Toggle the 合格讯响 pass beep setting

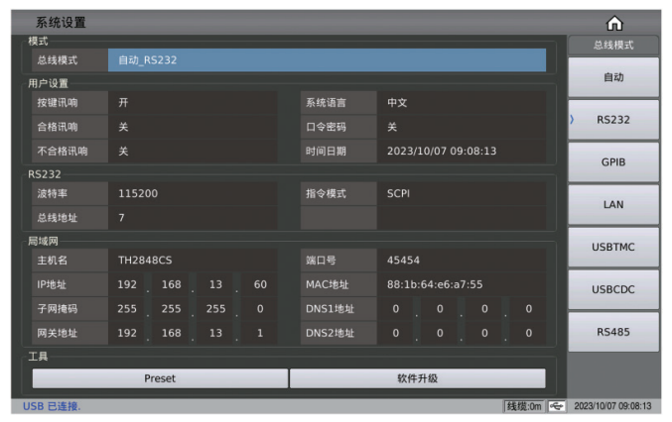(193, 127)
